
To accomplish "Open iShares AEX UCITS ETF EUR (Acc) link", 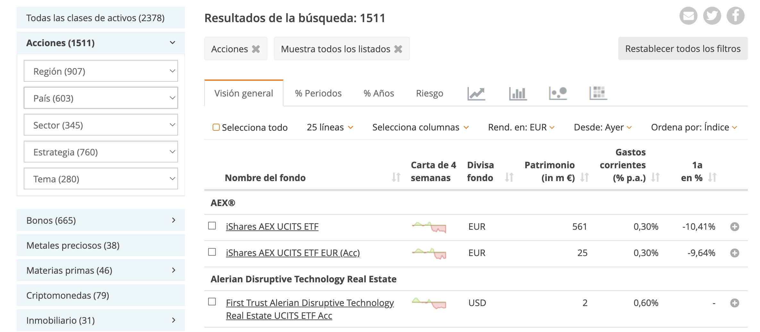I will [293, 253].
